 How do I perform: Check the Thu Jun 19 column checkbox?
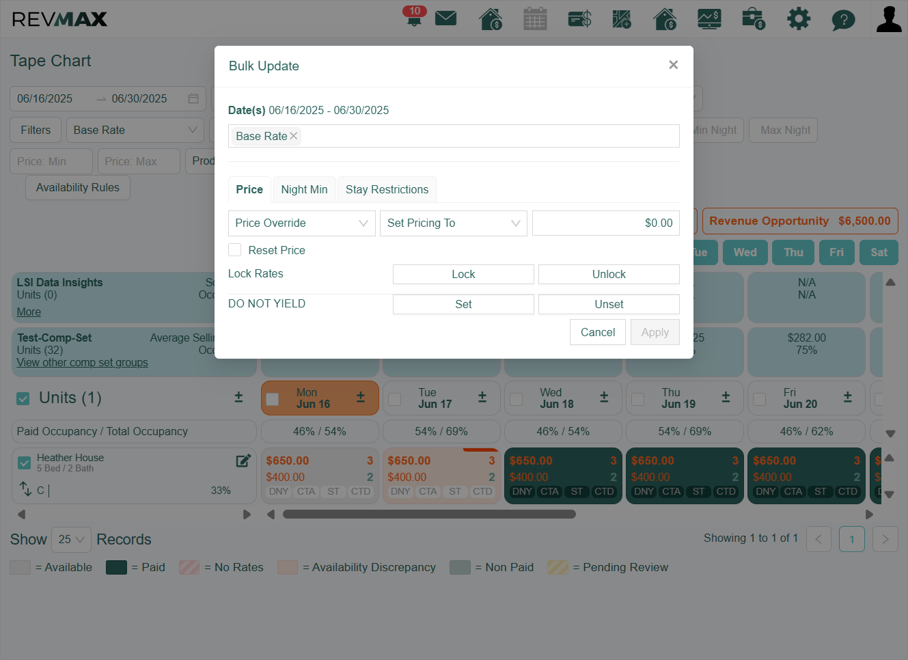(x=637, y=399)
